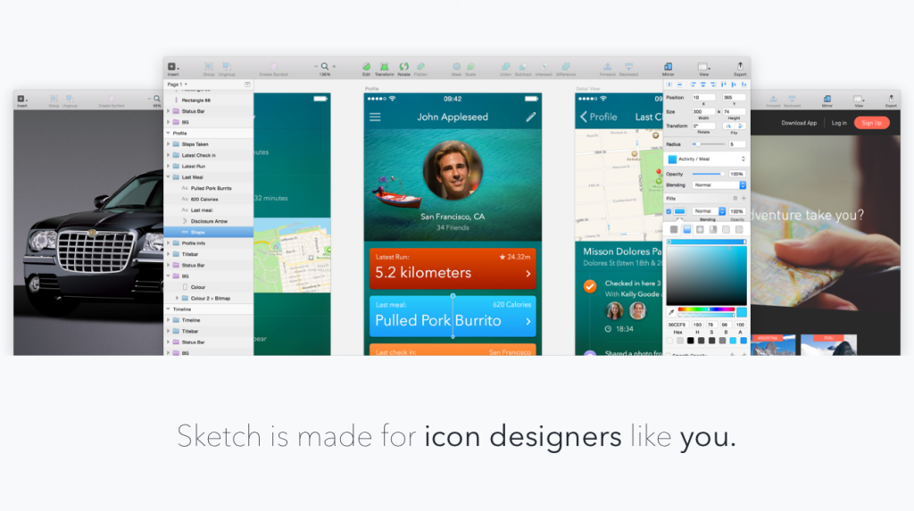Click the hamburger menu in John Appleseed mockup
Image resolution: width=914 pixels, height=511 pixels.
375,117
